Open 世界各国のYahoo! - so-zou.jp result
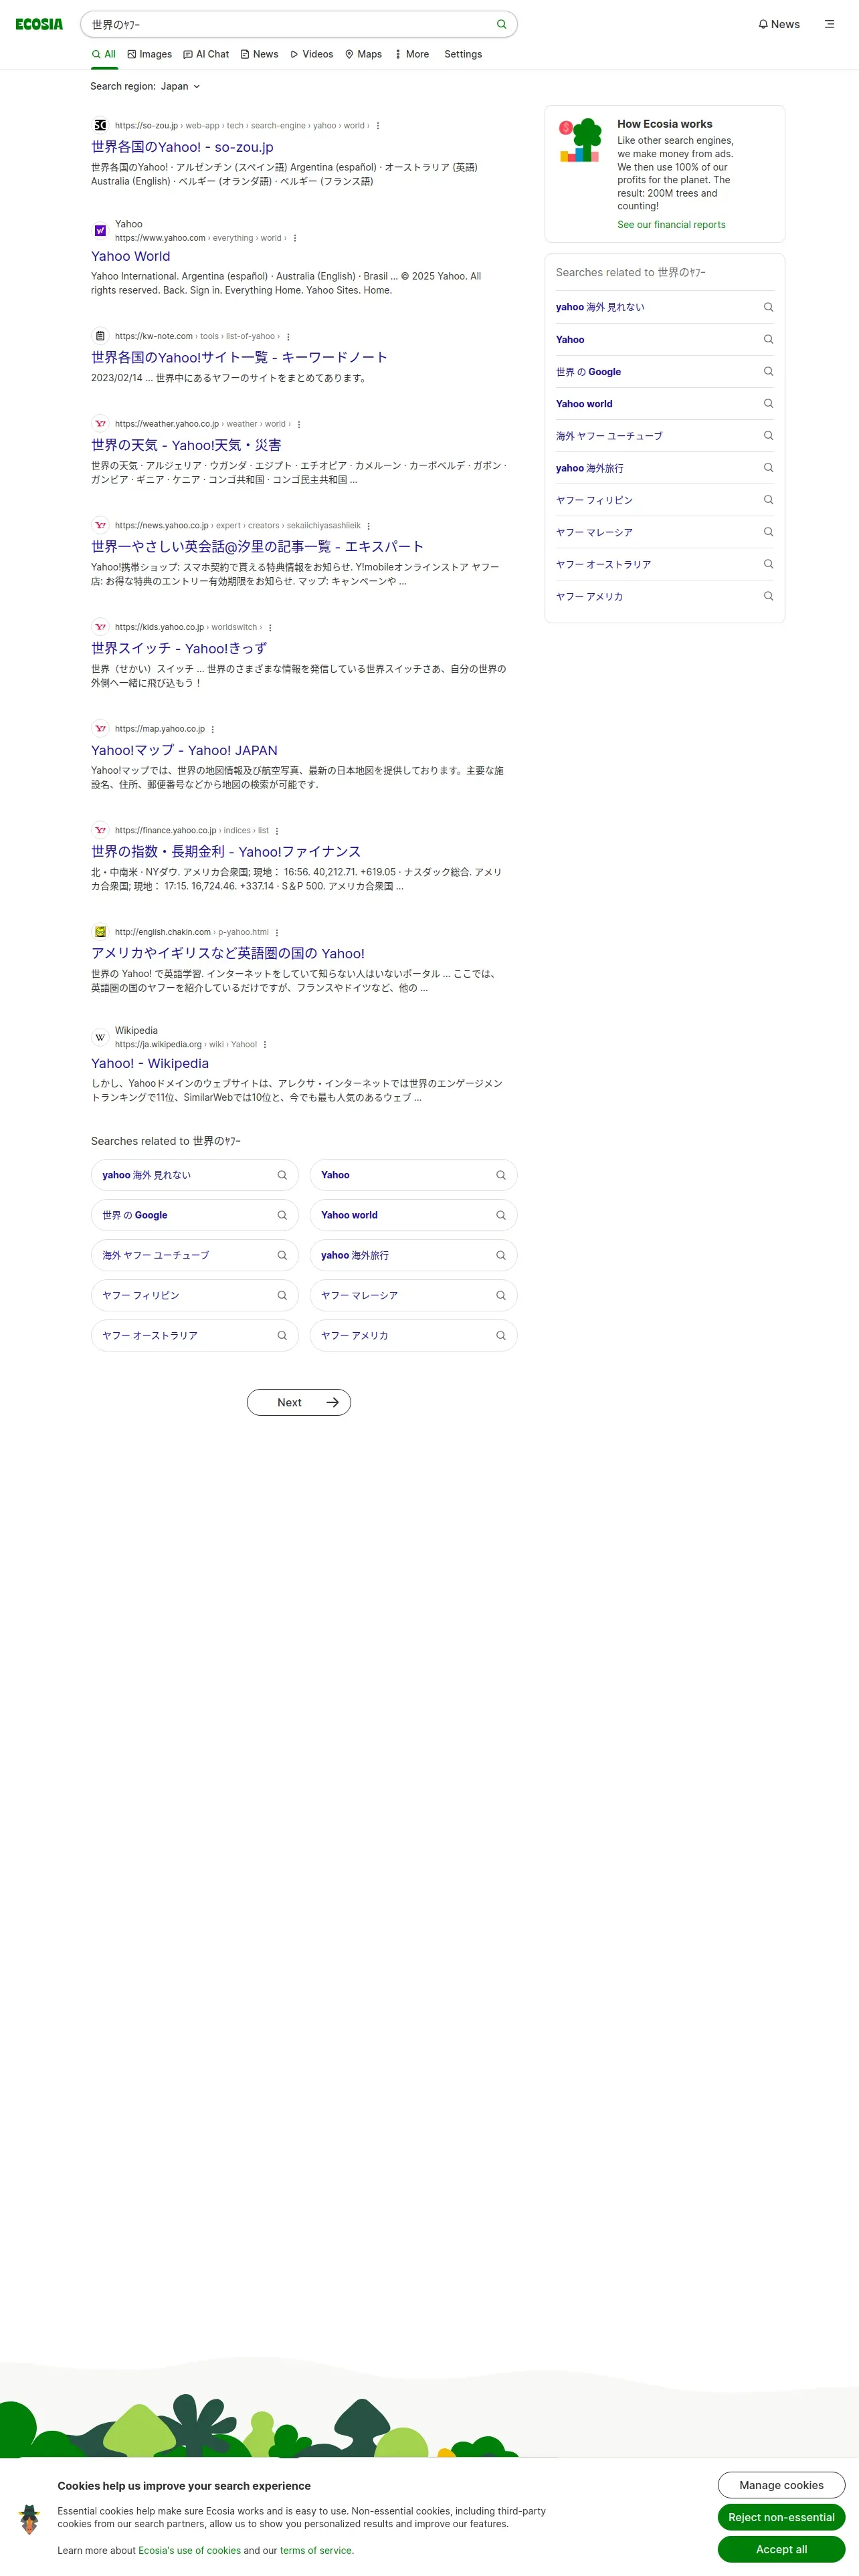 (x=182, y=147)
